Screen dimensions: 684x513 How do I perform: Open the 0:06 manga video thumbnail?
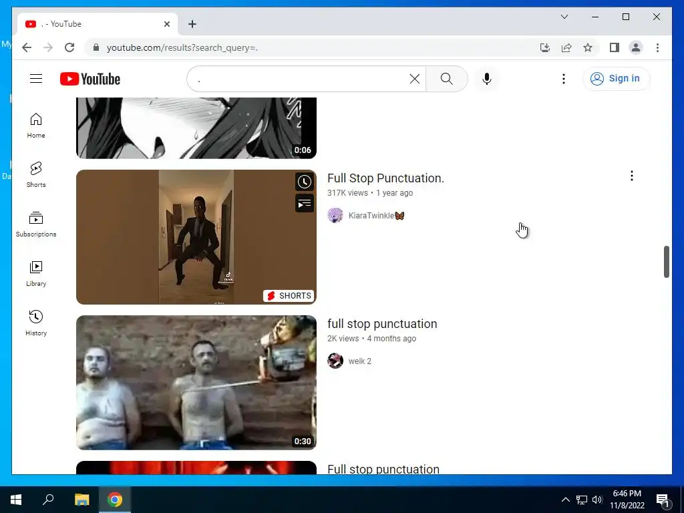click(196, 128)
